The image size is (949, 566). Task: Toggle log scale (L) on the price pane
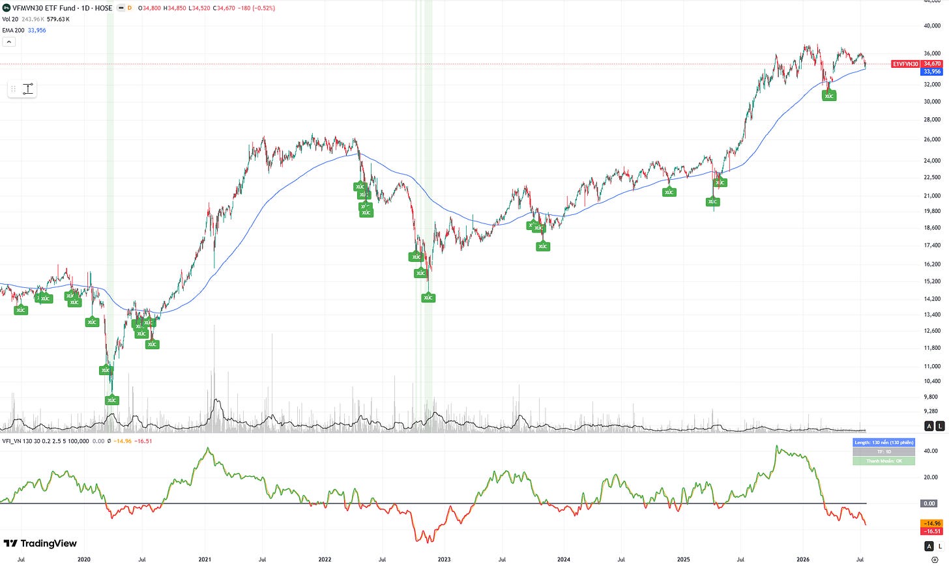tap(940, 426)
